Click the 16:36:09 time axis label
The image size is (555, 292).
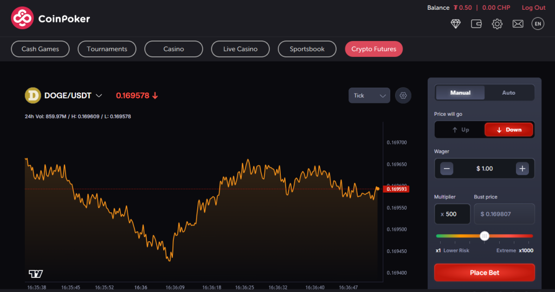[175, 288]
